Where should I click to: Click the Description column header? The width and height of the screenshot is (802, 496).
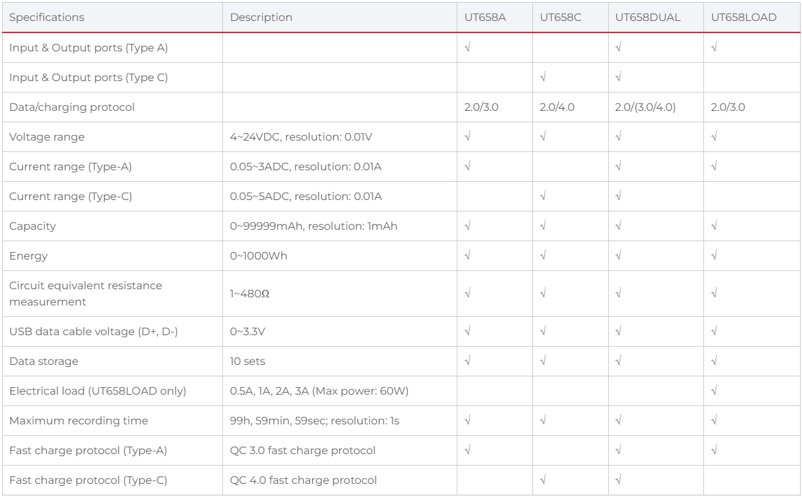point(261,18)
